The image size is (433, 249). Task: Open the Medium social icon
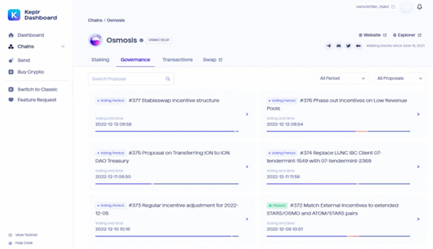[x=358, y=46]
